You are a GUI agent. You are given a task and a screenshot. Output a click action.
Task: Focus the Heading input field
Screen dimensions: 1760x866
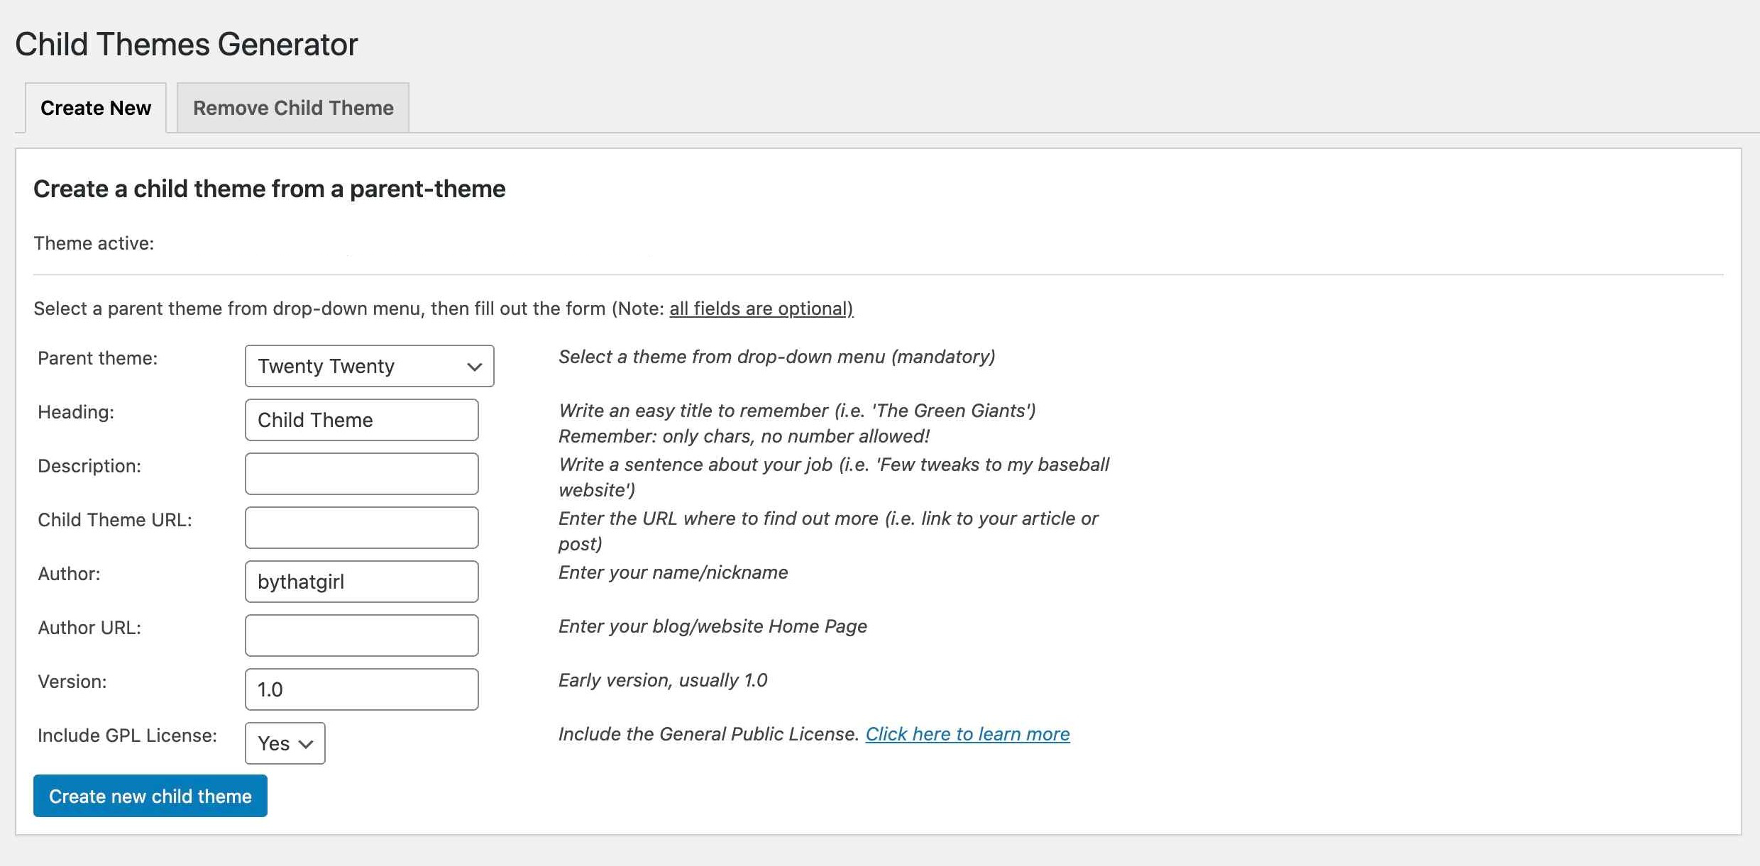point(362,420)
